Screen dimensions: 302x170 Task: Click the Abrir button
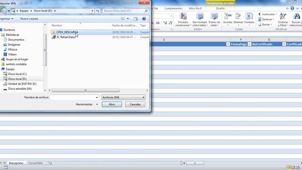112,104
